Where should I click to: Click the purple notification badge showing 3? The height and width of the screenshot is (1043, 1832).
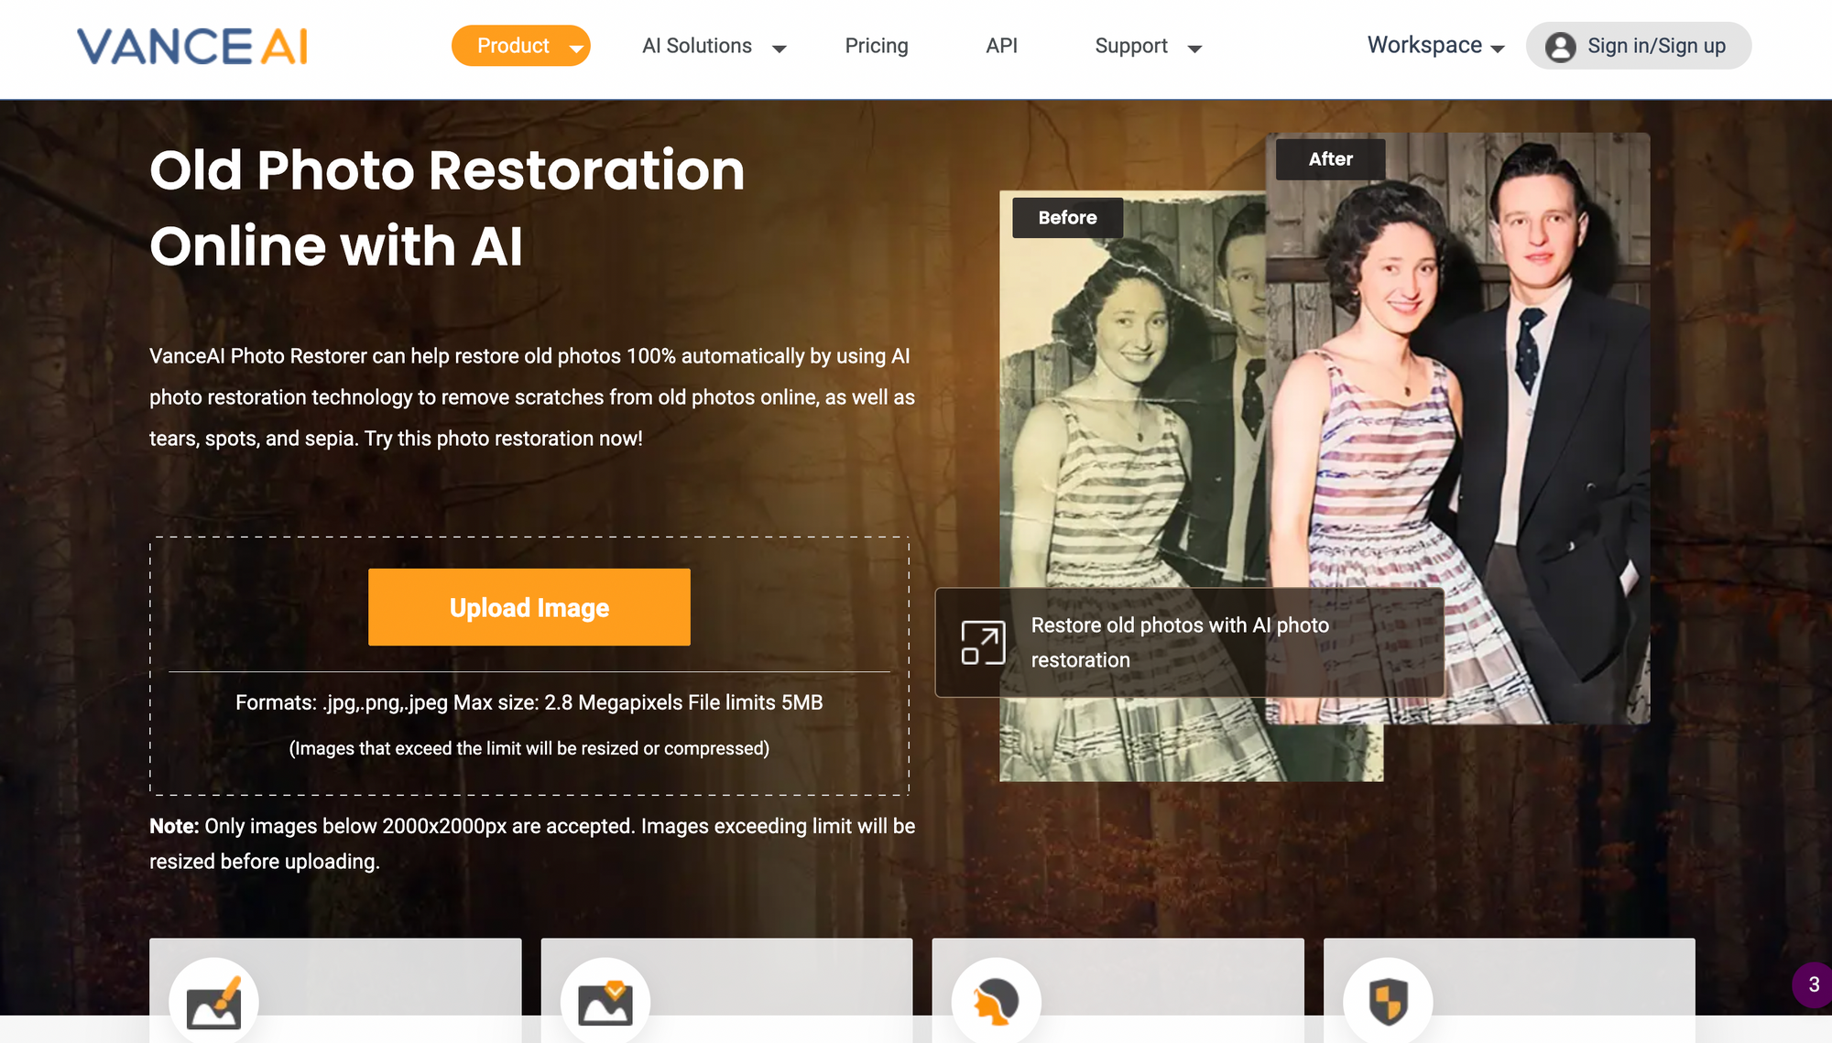coord(1813,984)
